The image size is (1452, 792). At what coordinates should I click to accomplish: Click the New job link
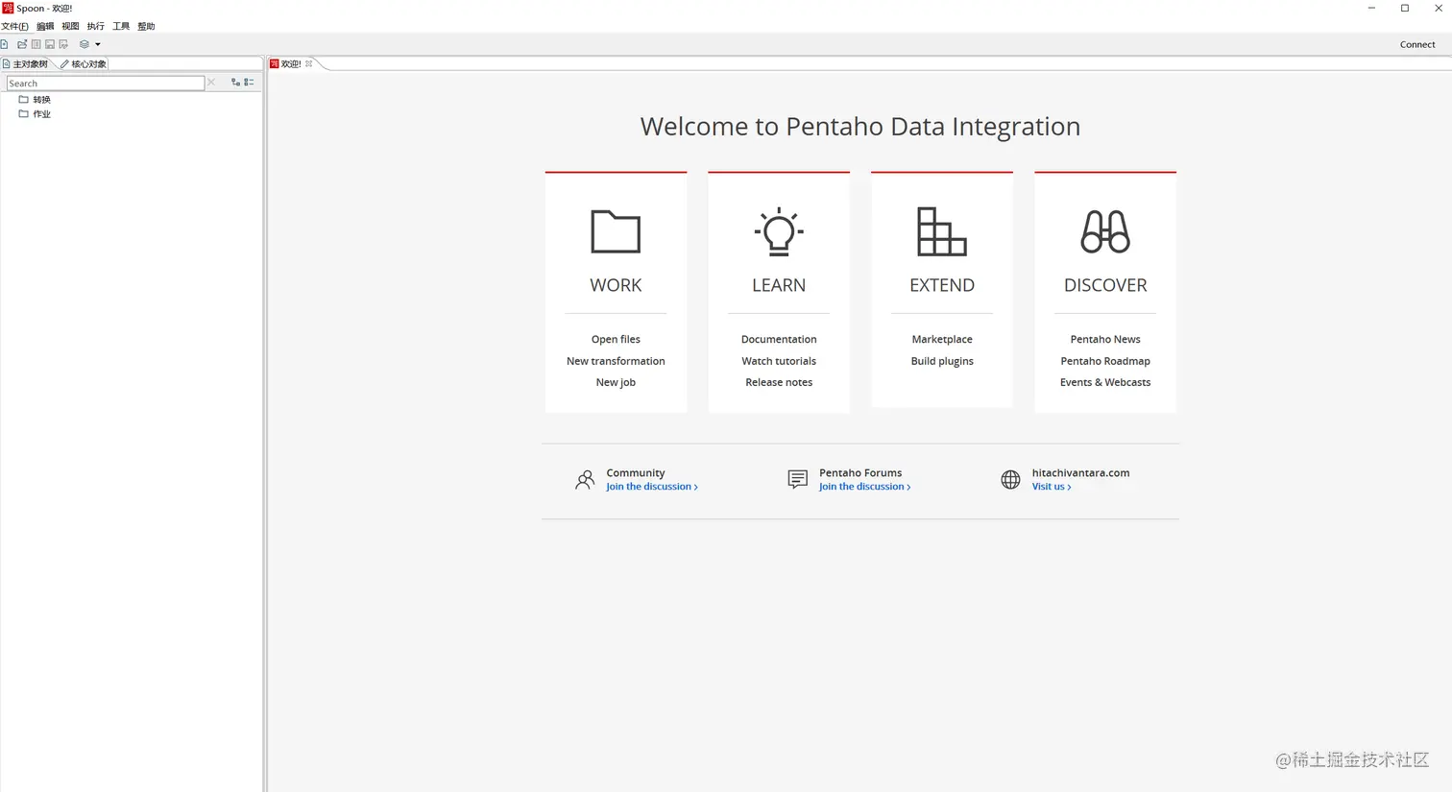point(616,382)
